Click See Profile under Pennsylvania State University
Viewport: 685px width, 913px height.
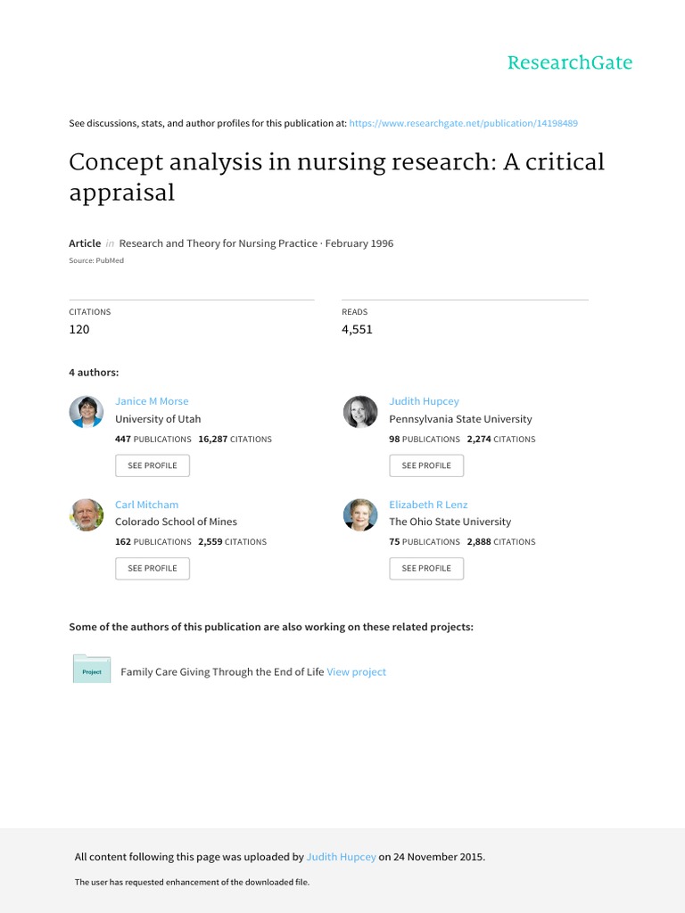tap(426, 465)
